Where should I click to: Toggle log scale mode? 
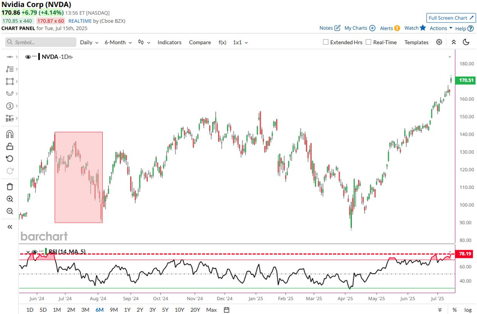tap(468, 310)
